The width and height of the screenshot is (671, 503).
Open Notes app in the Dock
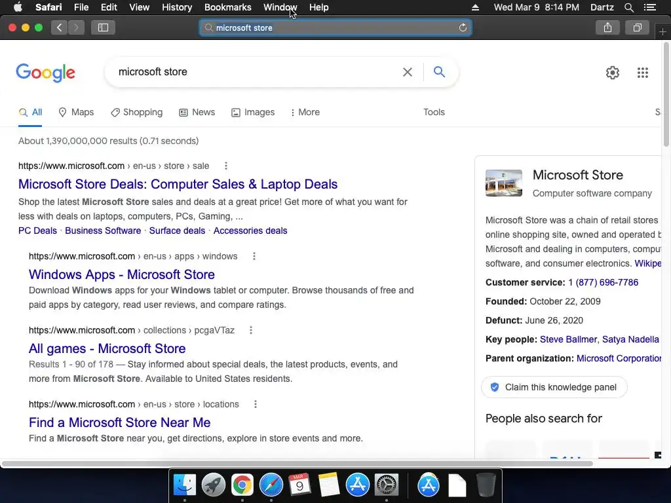coord(329,485)
